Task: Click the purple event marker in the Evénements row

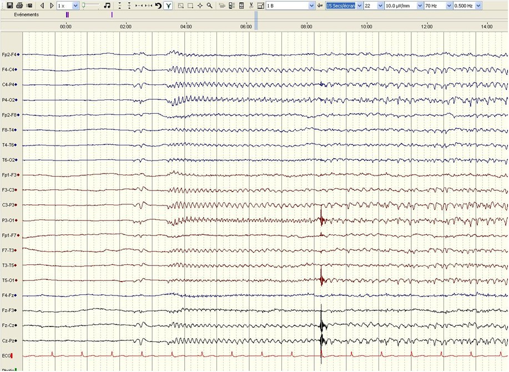Action: click(x=67, y=15)
